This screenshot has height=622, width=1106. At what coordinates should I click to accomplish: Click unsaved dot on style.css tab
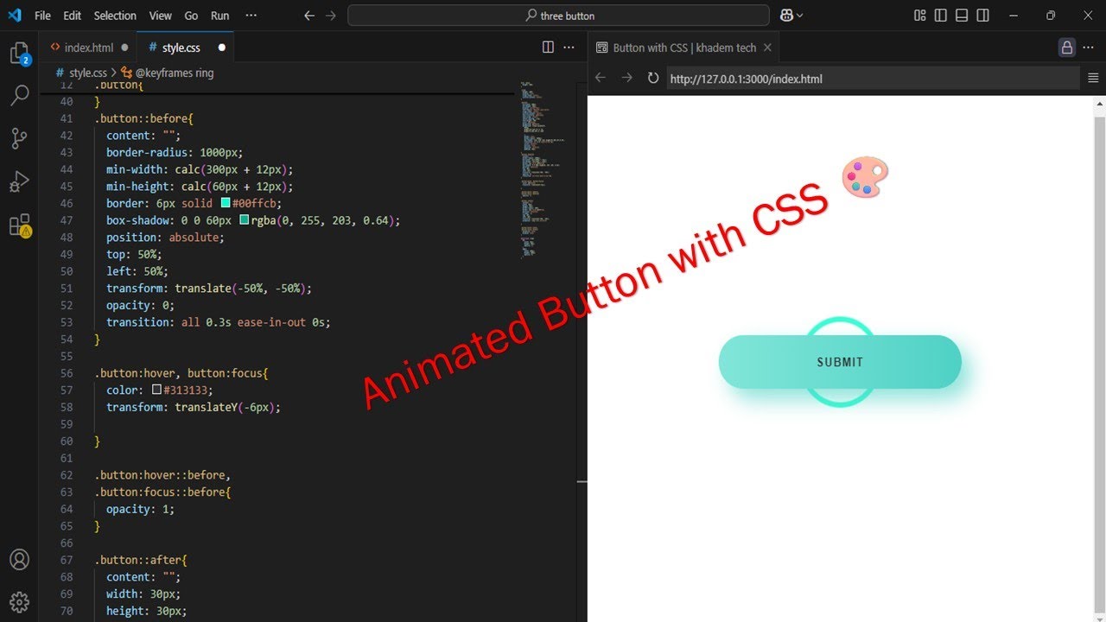point(221,48)
